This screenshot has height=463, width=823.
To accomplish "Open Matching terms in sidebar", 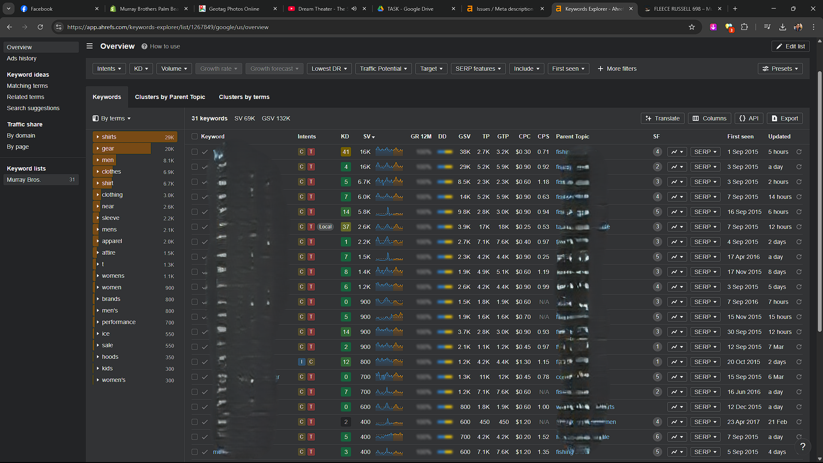I will click(x=27, y=86).
